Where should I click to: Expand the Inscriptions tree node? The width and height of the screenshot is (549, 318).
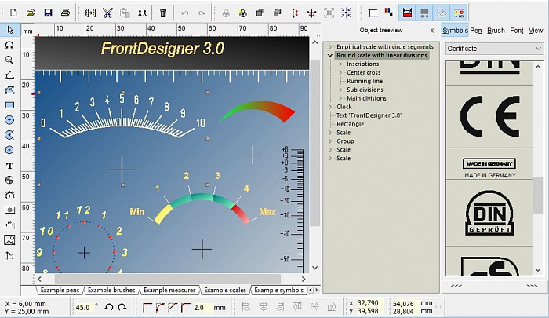[340, 64]
